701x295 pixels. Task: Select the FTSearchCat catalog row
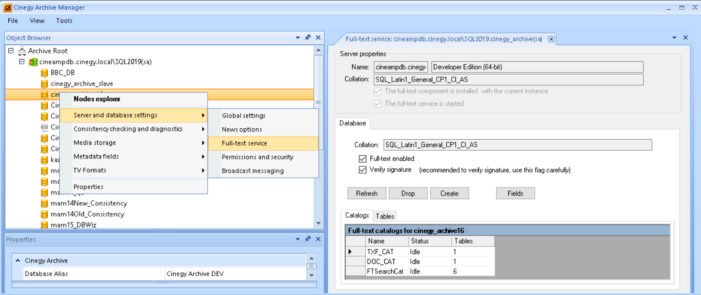point(420,271)
